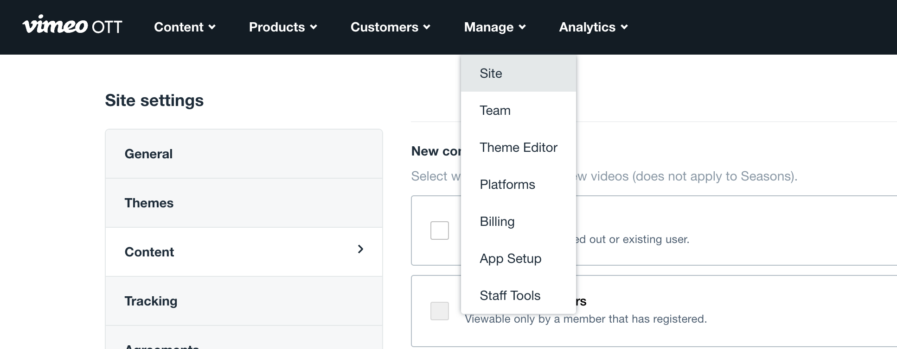Image resolution: width=897 pixels, height=349 pixels.
Task: Expand the Analytics navigation menu
Action: [593, 27]
